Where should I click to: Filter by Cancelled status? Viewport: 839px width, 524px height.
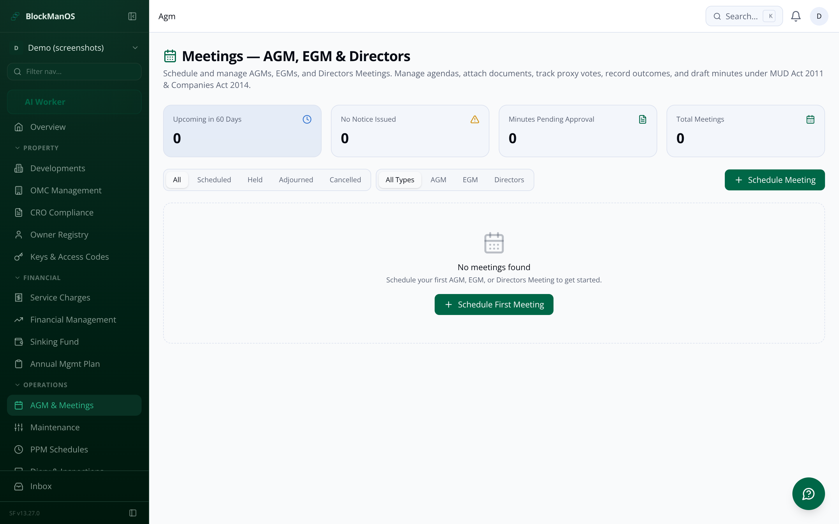coord(345,180)
